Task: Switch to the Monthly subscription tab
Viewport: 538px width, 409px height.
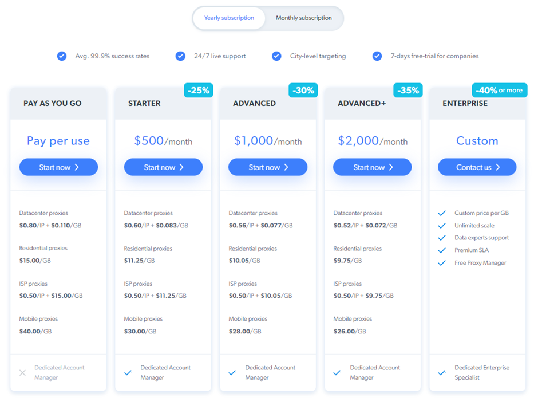Action: [304, 18]
